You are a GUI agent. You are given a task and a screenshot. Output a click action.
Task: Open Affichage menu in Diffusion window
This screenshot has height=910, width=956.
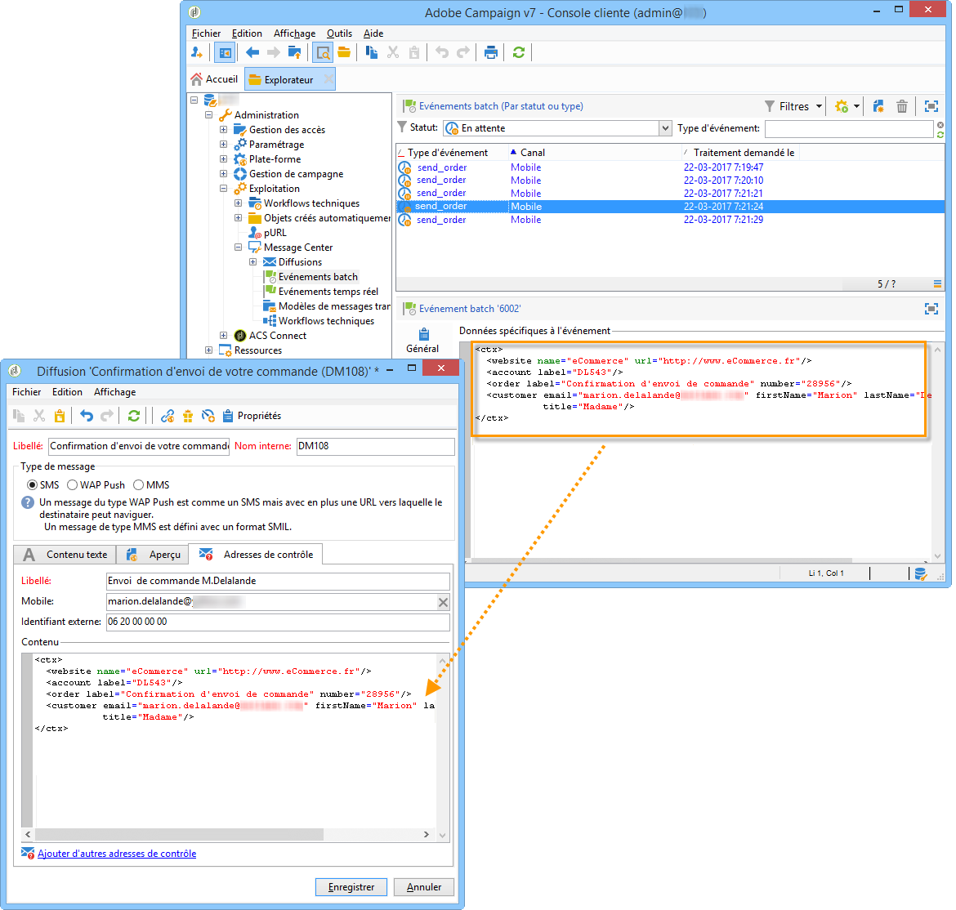click(114, 392)
